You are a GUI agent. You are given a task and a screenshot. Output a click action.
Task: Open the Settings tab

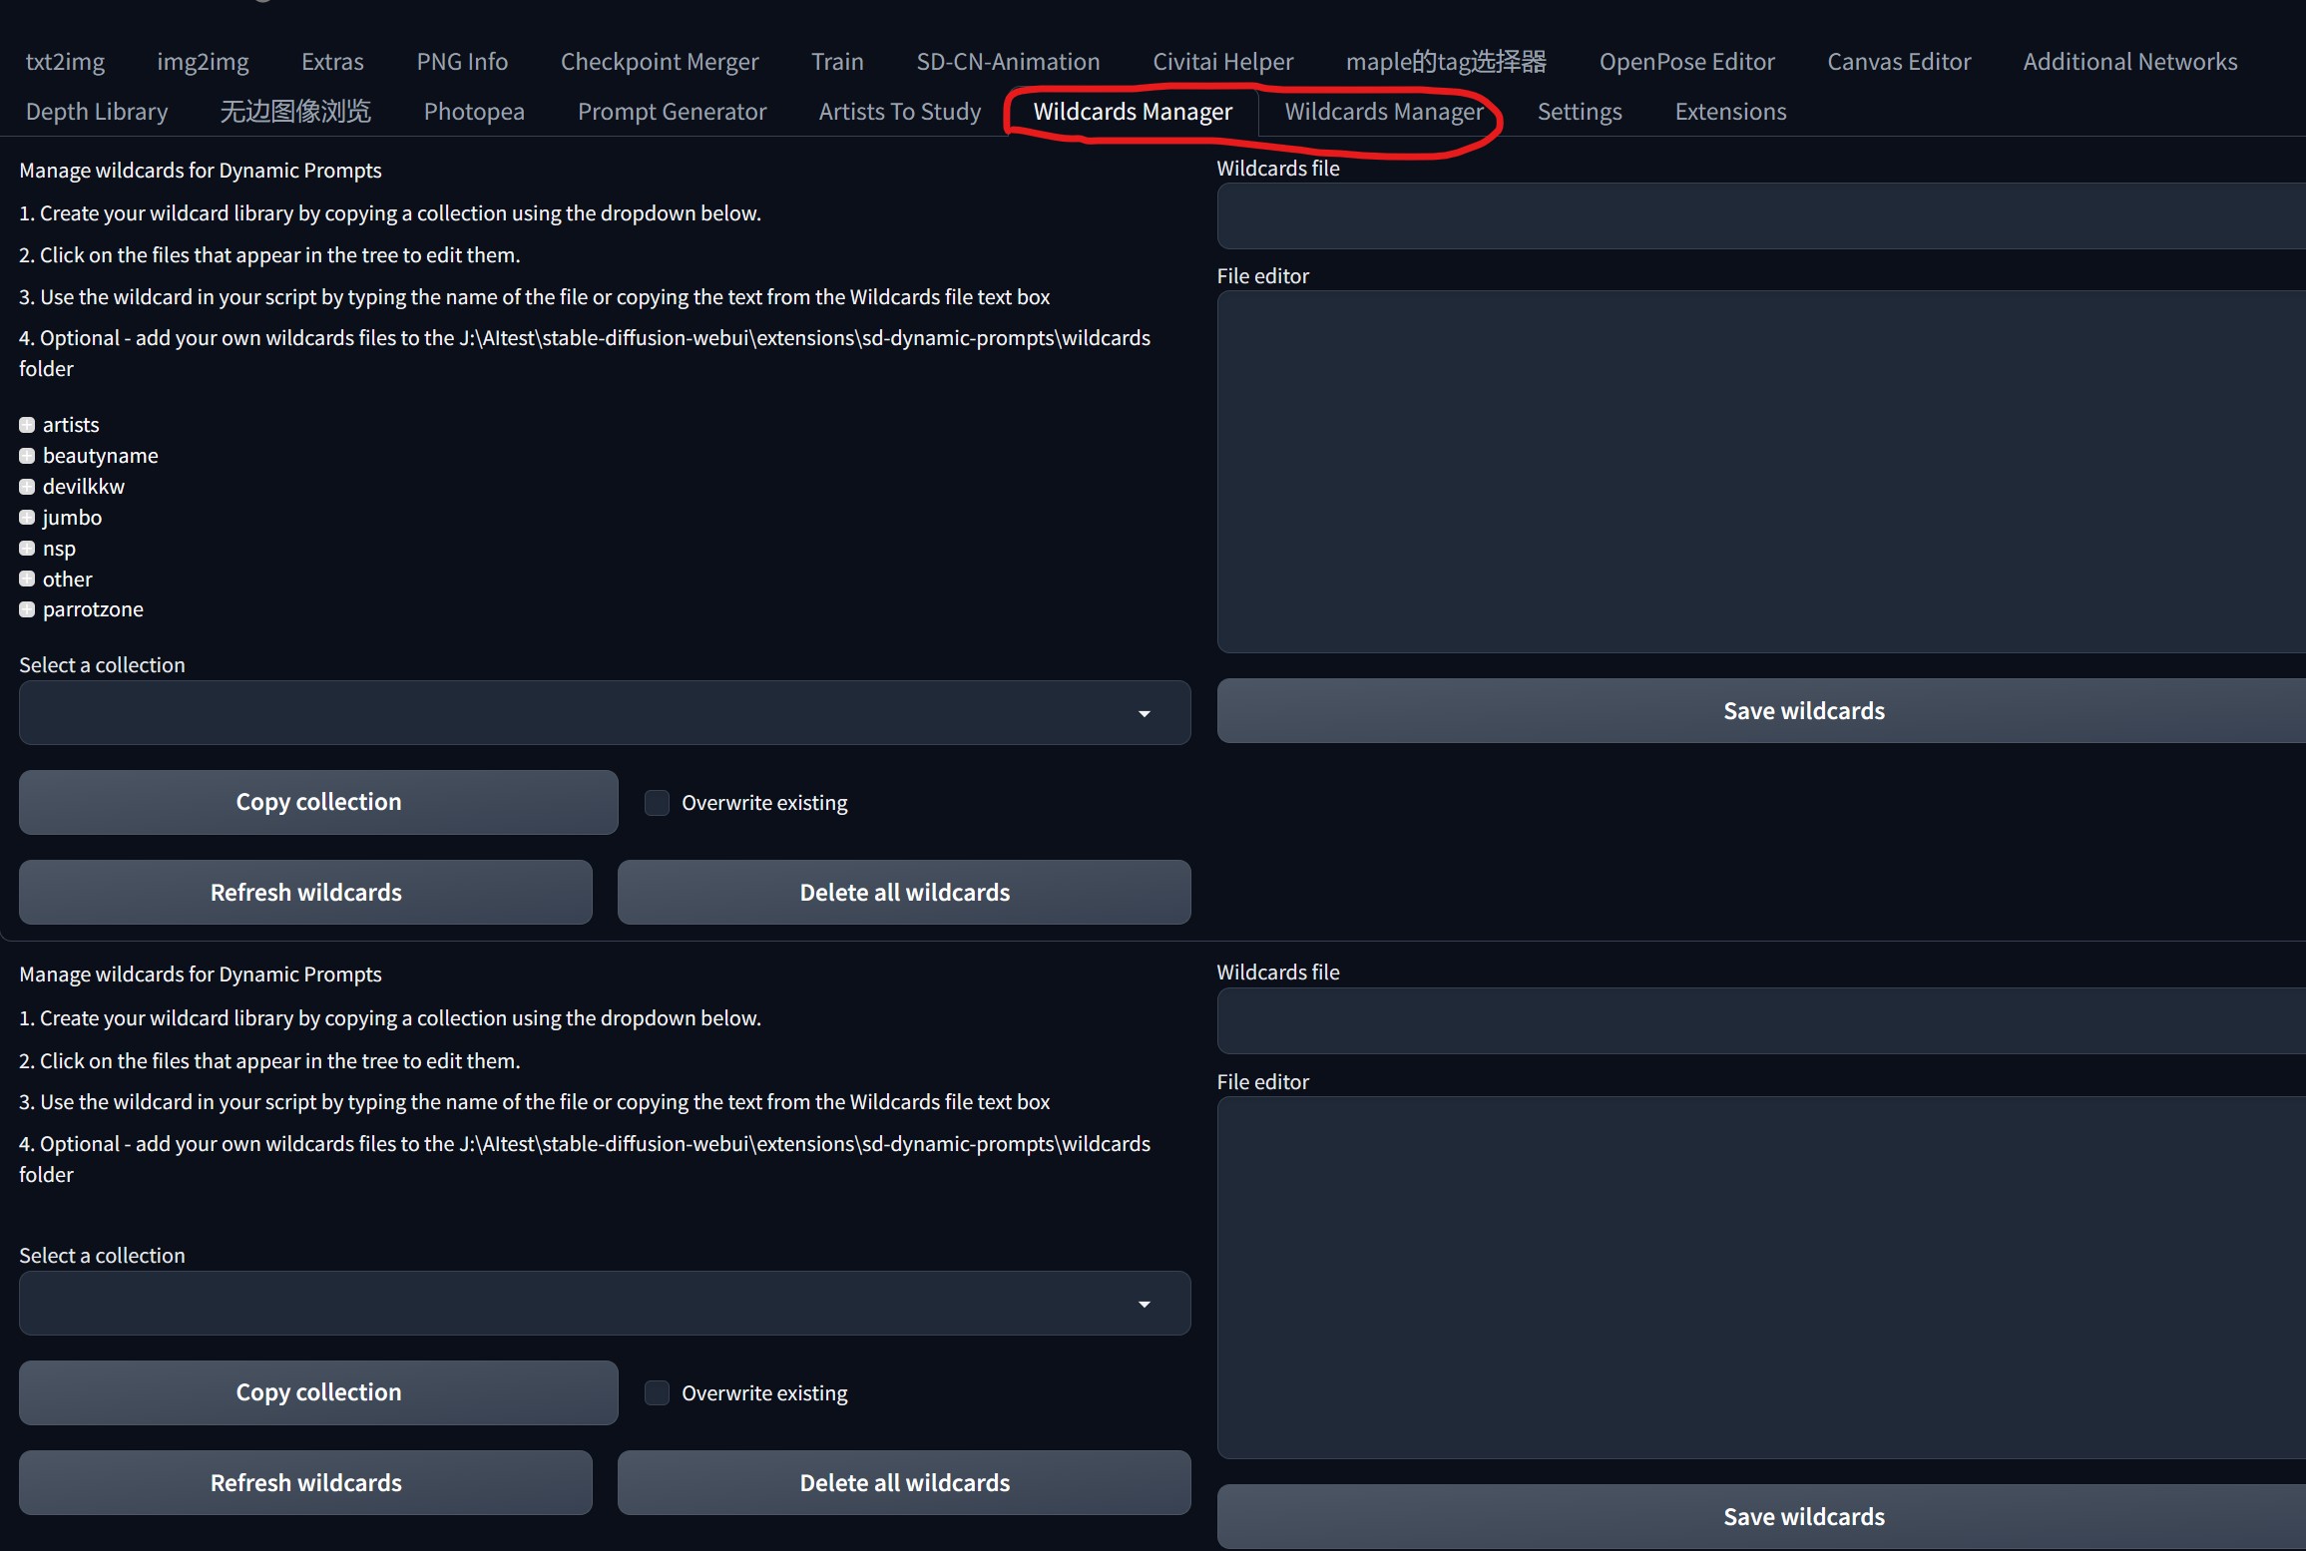pyautogui.click(x=1580, y=111)
